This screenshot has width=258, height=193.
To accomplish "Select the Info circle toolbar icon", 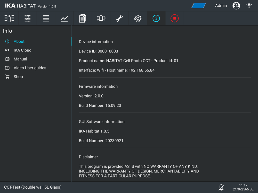I will tap(156, 18).
